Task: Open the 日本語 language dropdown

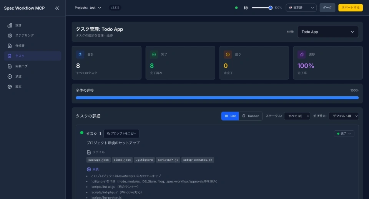Action: (x=301, y=8)
